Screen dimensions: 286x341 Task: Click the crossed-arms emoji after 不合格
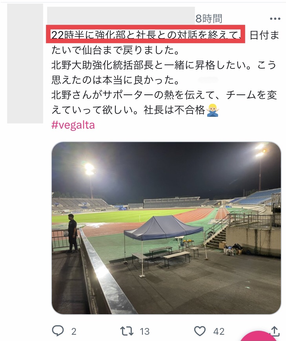[212, 110]
